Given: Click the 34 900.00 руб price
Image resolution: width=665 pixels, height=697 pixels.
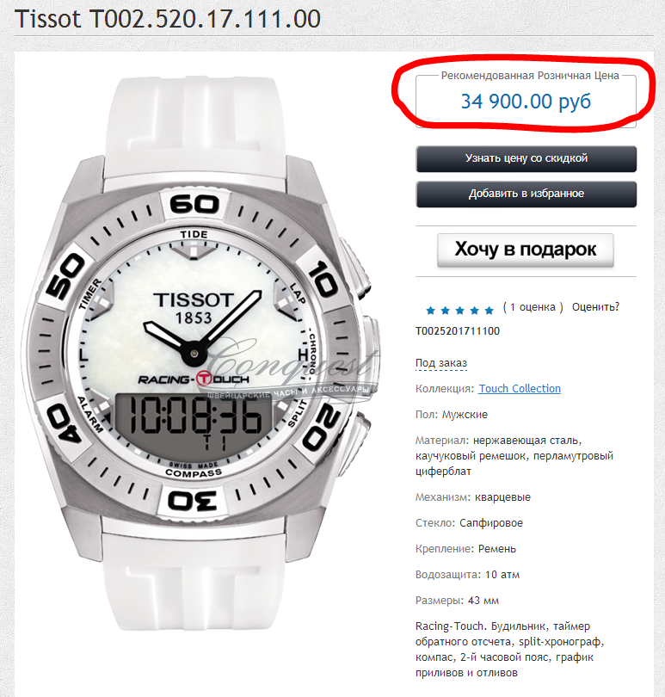Looking at the screenshot, I should point(526,102).
